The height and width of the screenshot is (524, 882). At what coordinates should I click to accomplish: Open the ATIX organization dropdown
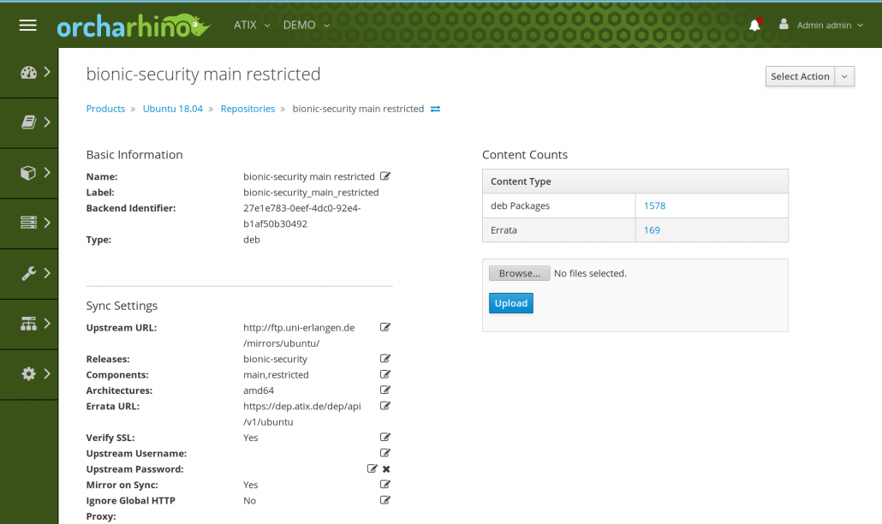(252, 26)
